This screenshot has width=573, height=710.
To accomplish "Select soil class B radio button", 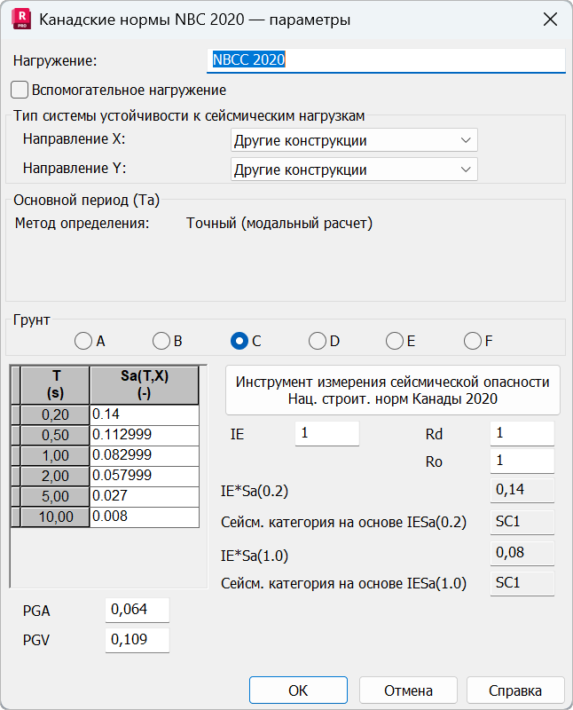I will point(161,341).
